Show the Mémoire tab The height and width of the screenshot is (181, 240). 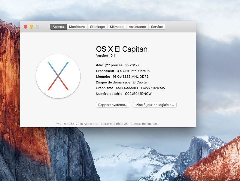point(117,27)
